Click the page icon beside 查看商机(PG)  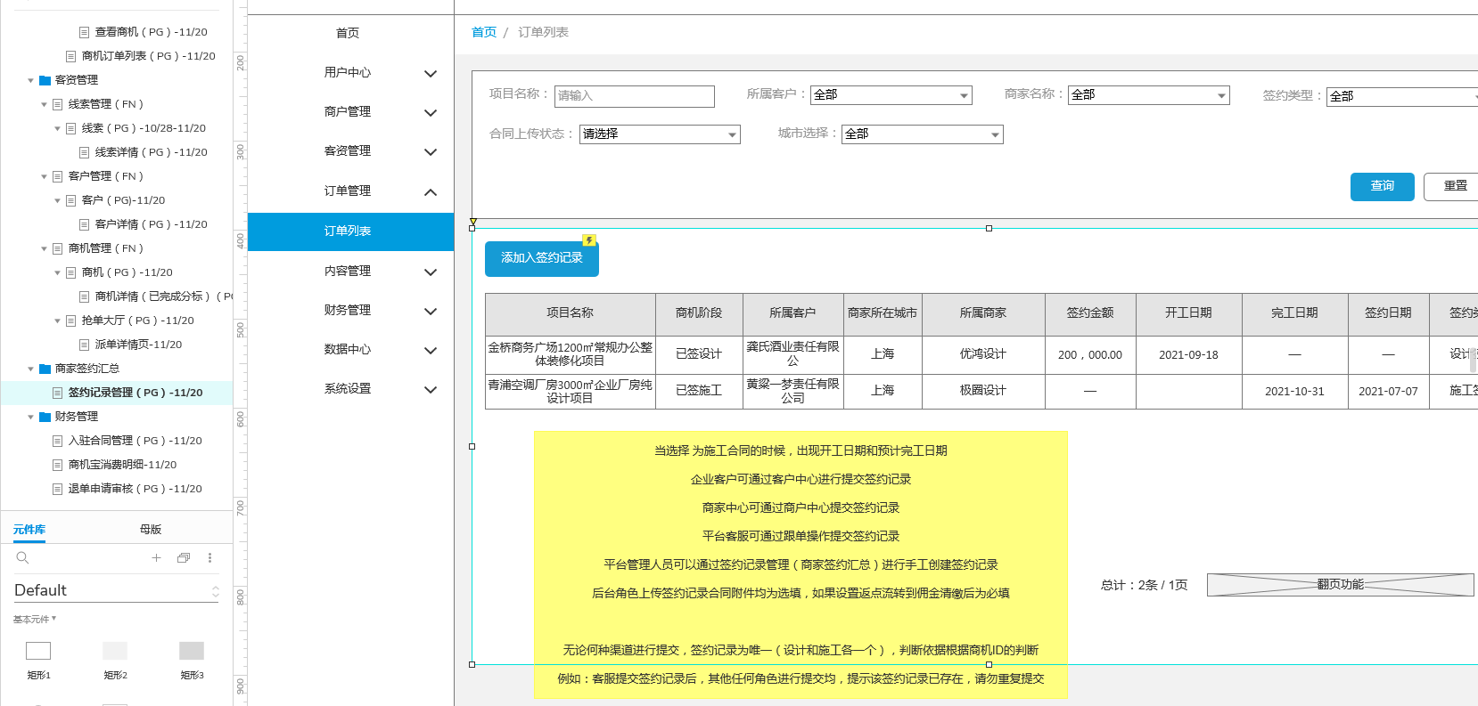(84, 32)
